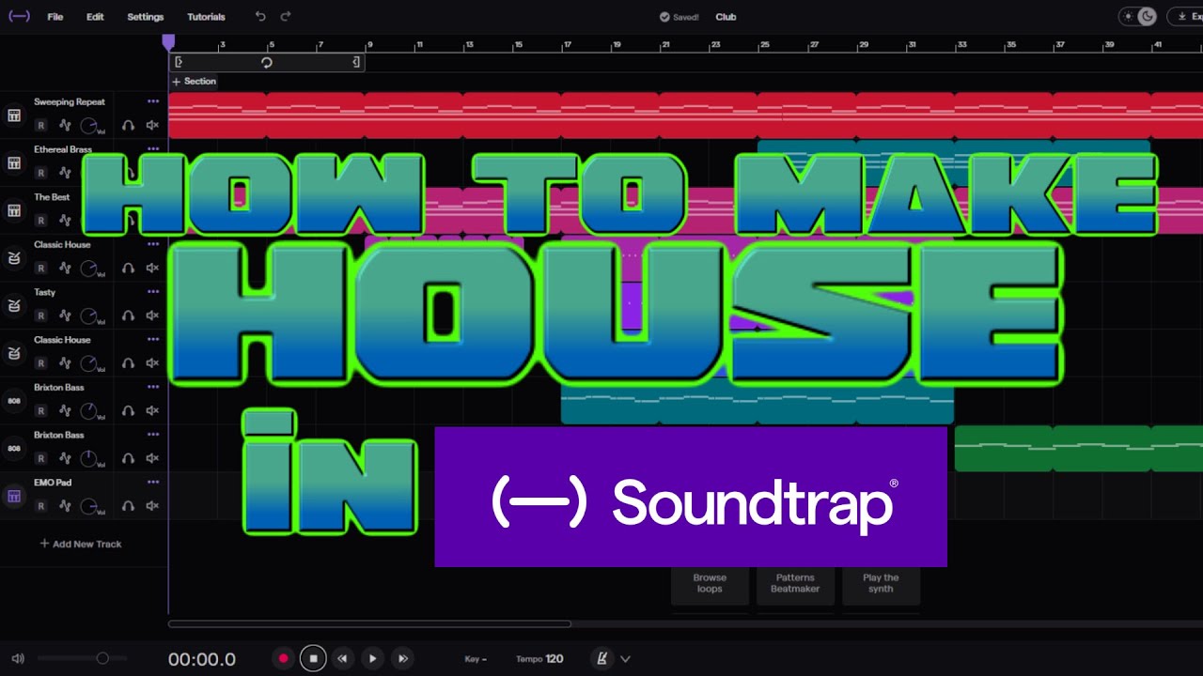Click the Rewind button
This screenshot has width=1203, height=676.
click(343, 659)
